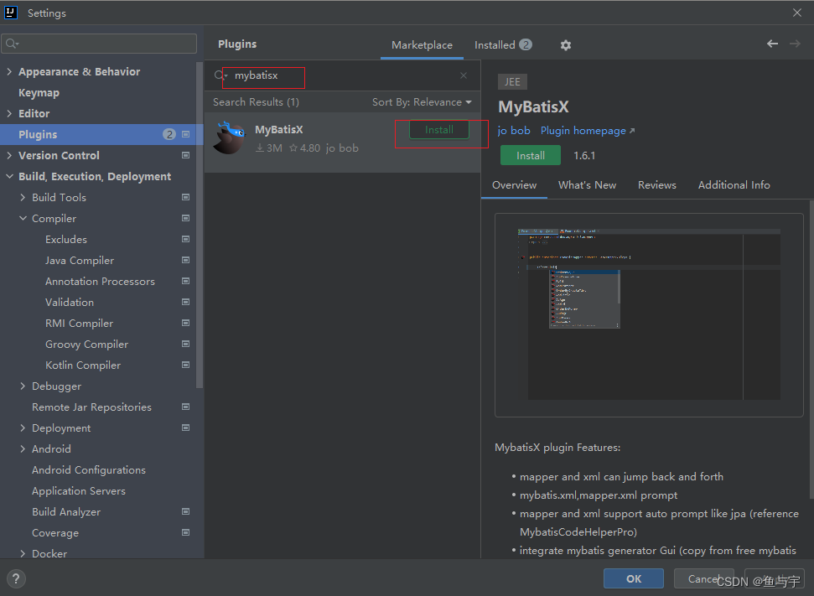Viewport: 814px width, 596px height.
Task: Expand the Appearance & Behavior section
Action: (x=8, y=71)
